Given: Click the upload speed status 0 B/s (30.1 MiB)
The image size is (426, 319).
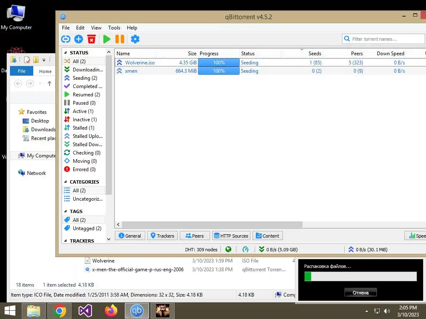Looking at the screenshot, I should click(368, 250).
